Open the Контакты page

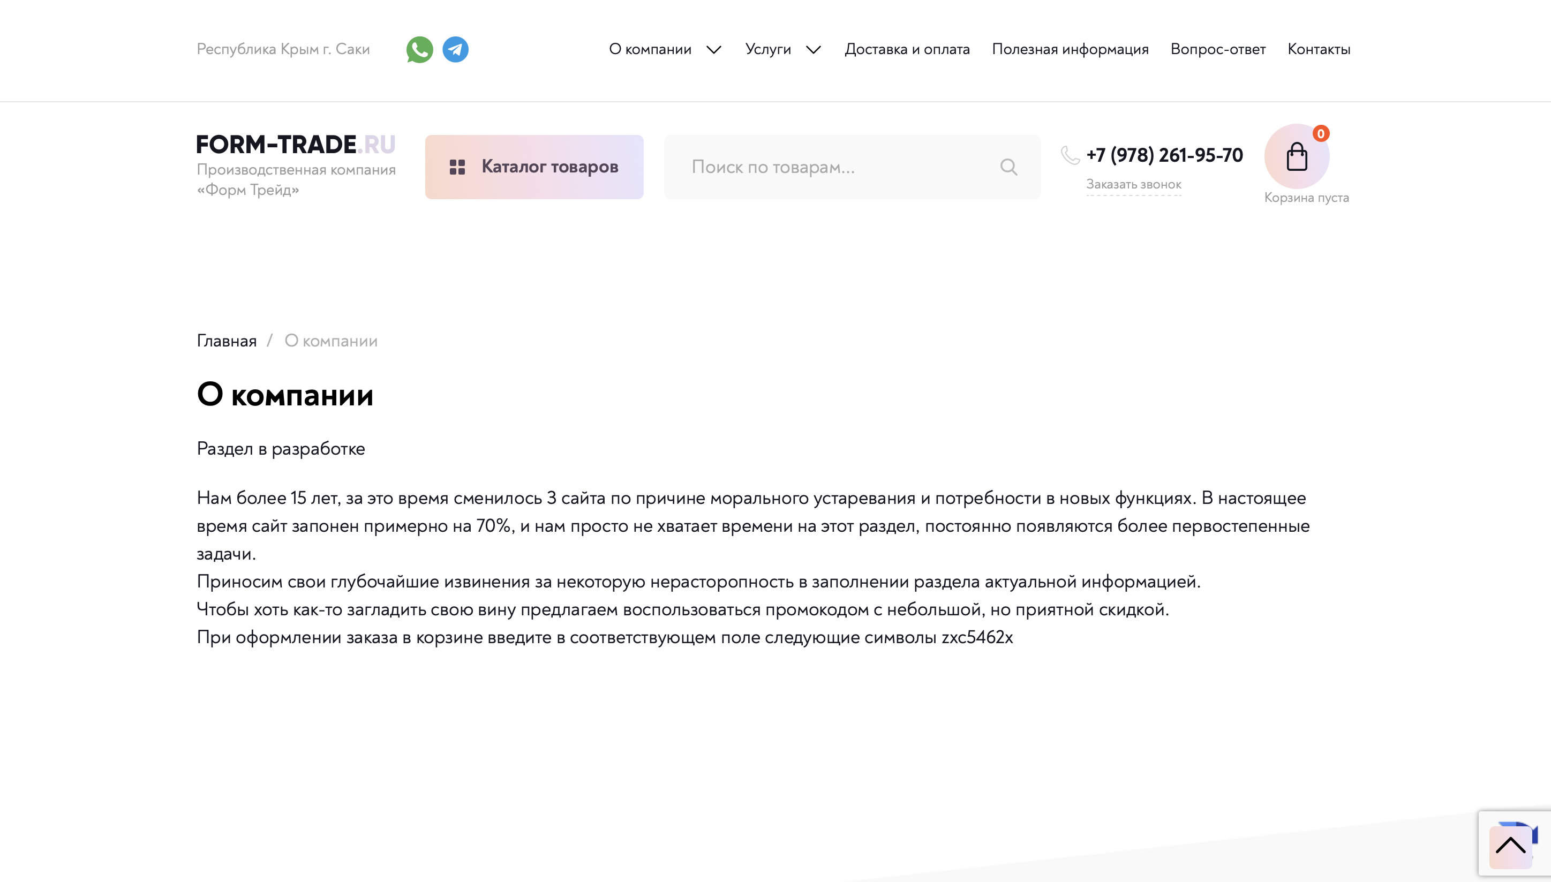click(x=1319, y=49)
